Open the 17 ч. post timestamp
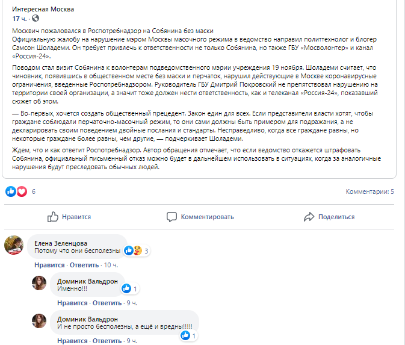 [19, 19]
